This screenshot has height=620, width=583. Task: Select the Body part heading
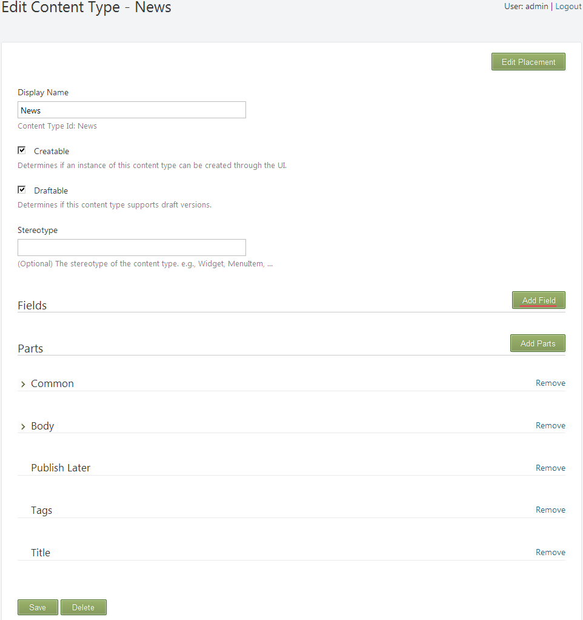(x=42, y=426)
